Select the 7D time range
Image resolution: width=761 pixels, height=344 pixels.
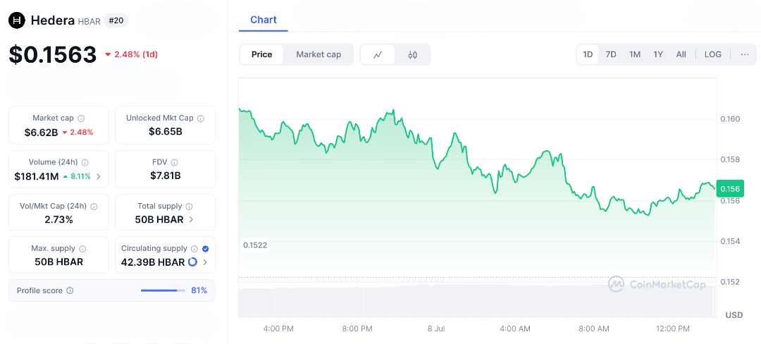(611, 54)
